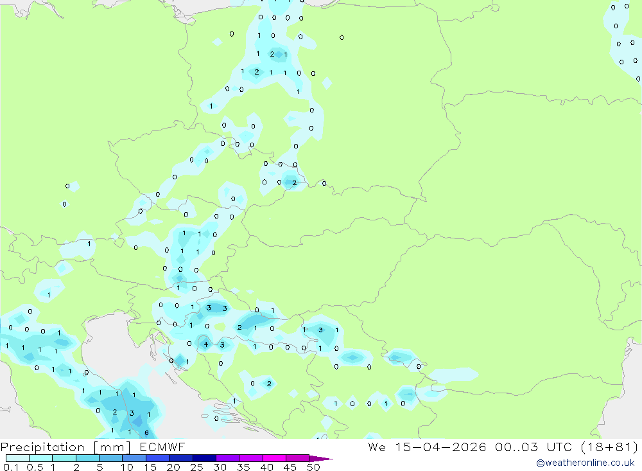
Task: Click the date text 'We 15-04-2026'
Action: (427, 447)
